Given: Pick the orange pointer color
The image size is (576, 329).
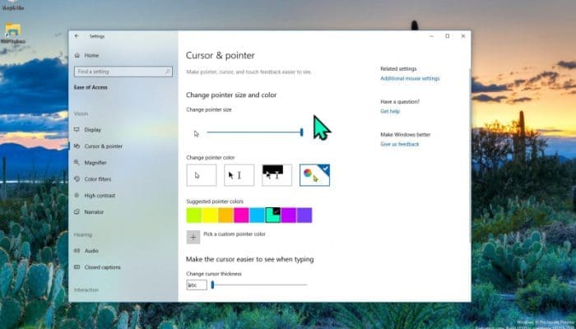Looking at the screenshot, I should 225,215.
